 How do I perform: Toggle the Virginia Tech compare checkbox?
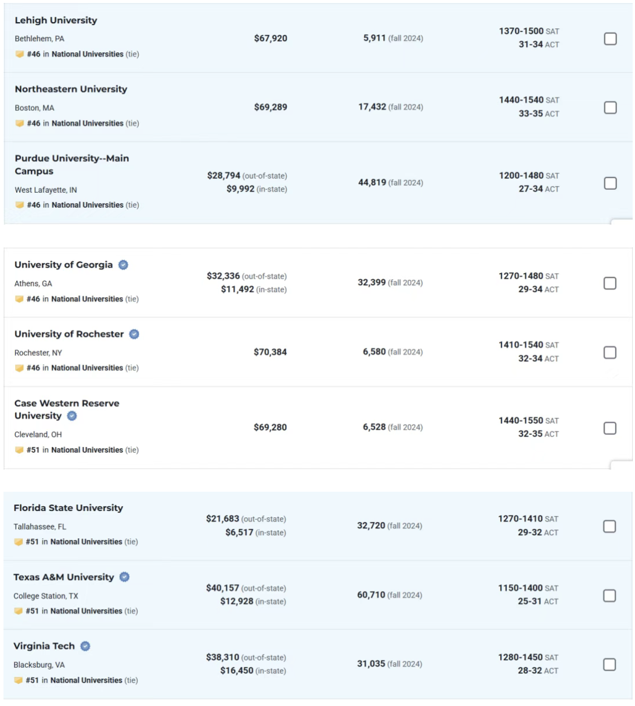[x=609, y=665]
